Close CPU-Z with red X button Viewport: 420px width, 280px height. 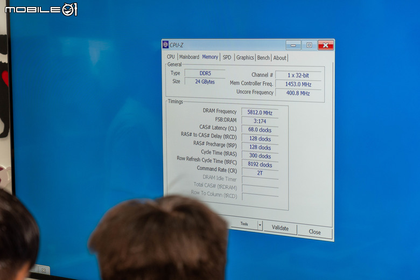pos(326,45)
